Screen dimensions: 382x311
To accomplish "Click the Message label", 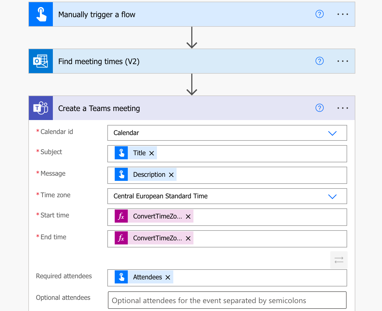I will click(53, 174).
